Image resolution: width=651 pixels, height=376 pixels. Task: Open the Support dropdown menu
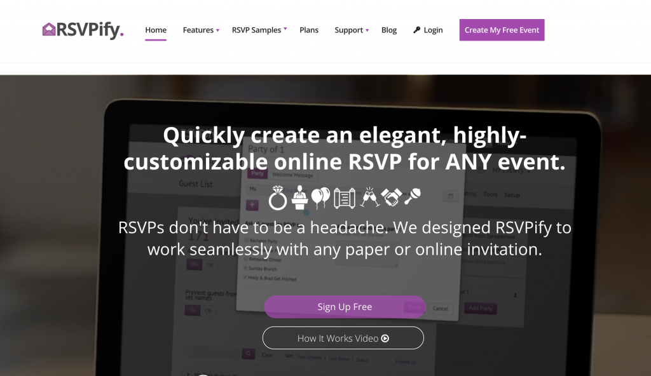click(352, 30)
